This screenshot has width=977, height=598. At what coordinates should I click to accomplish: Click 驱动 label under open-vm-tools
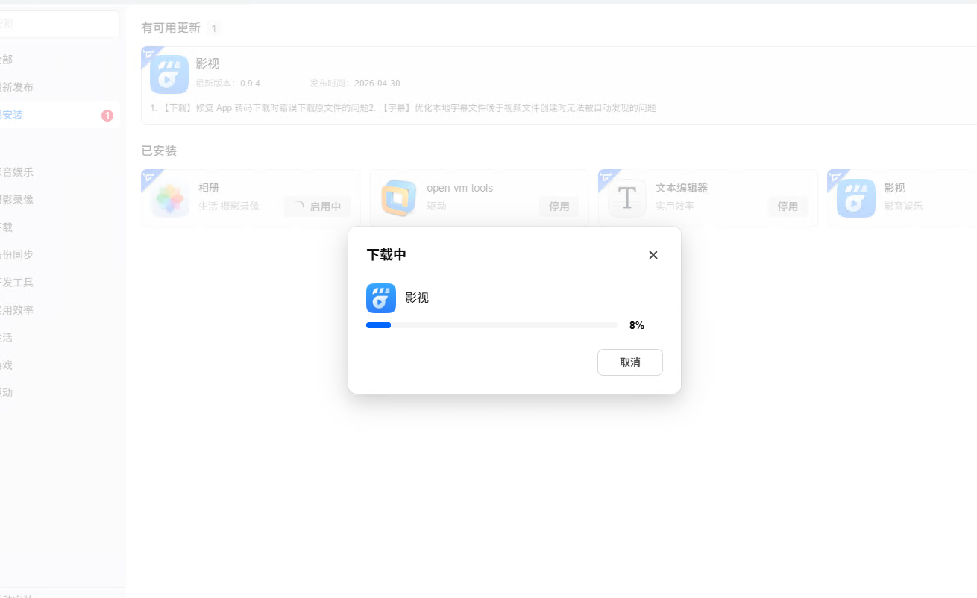(436, 206)
